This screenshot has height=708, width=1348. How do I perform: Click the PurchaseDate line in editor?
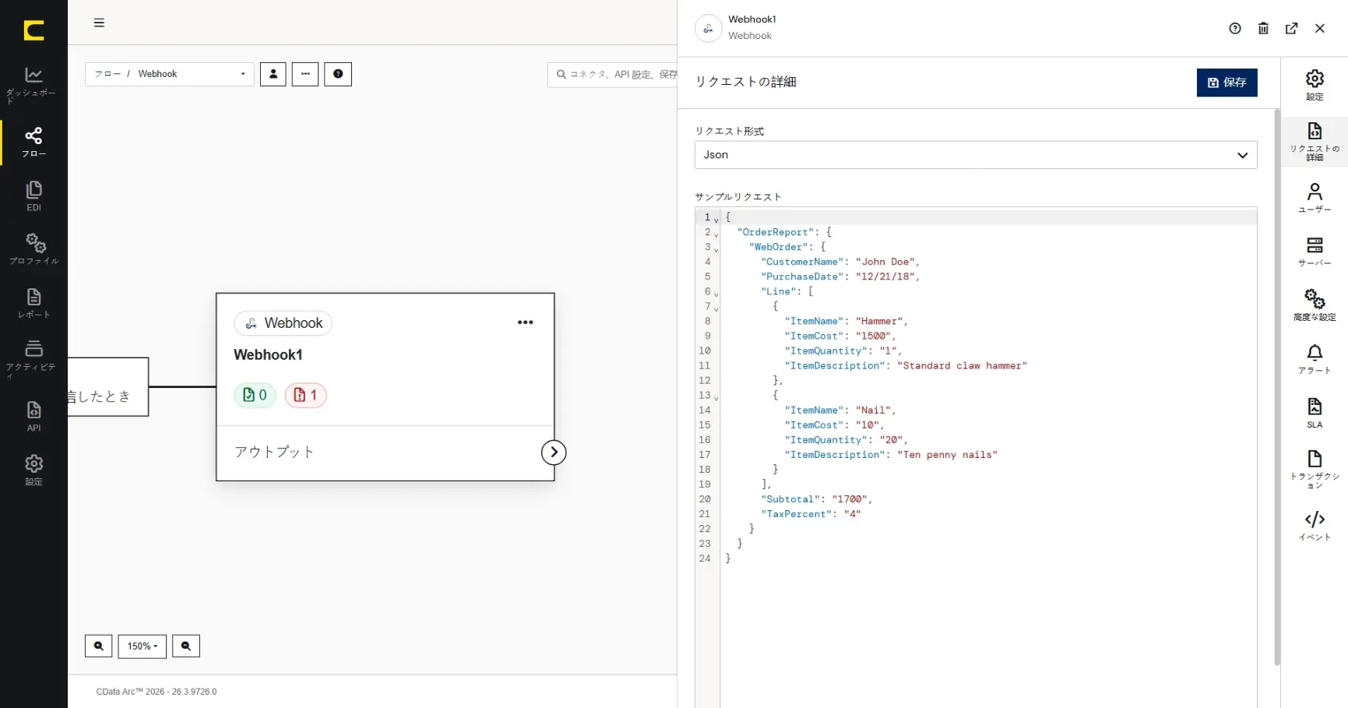[840, 277]
